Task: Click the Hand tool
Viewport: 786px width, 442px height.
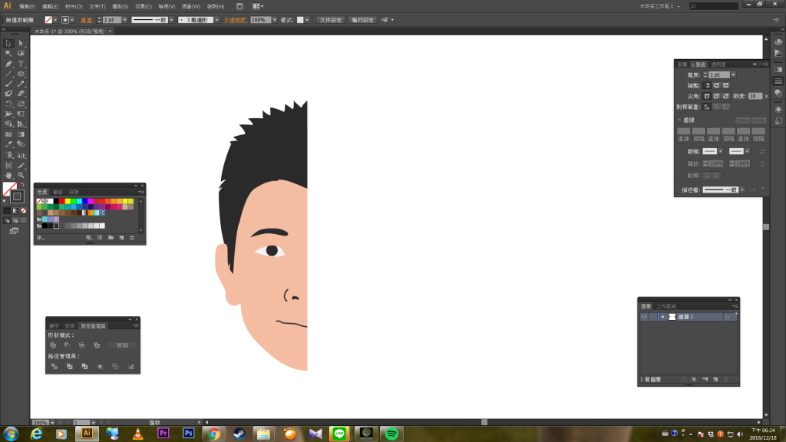Action: (x=8, y=175)
